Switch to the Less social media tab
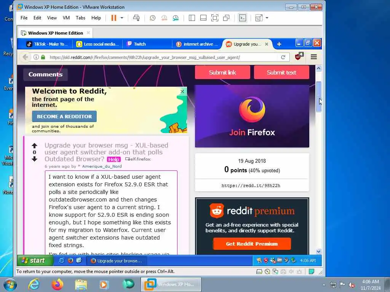The width and height of the screenshot is (390, 292). [97, 44]
